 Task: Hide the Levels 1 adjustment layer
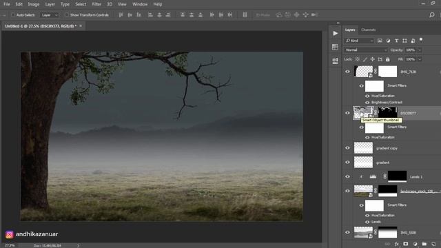coord(347,176)
